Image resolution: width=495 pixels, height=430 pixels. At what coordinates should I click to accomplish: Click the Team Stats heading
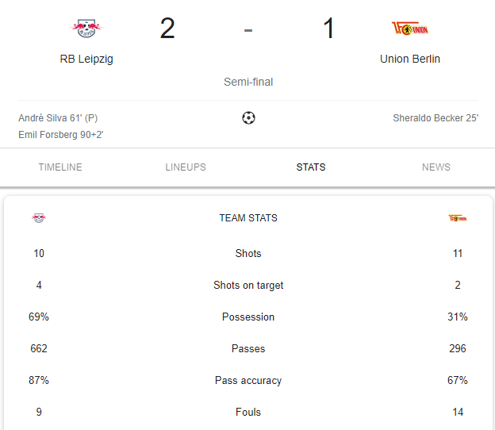(x=248, y=218)
